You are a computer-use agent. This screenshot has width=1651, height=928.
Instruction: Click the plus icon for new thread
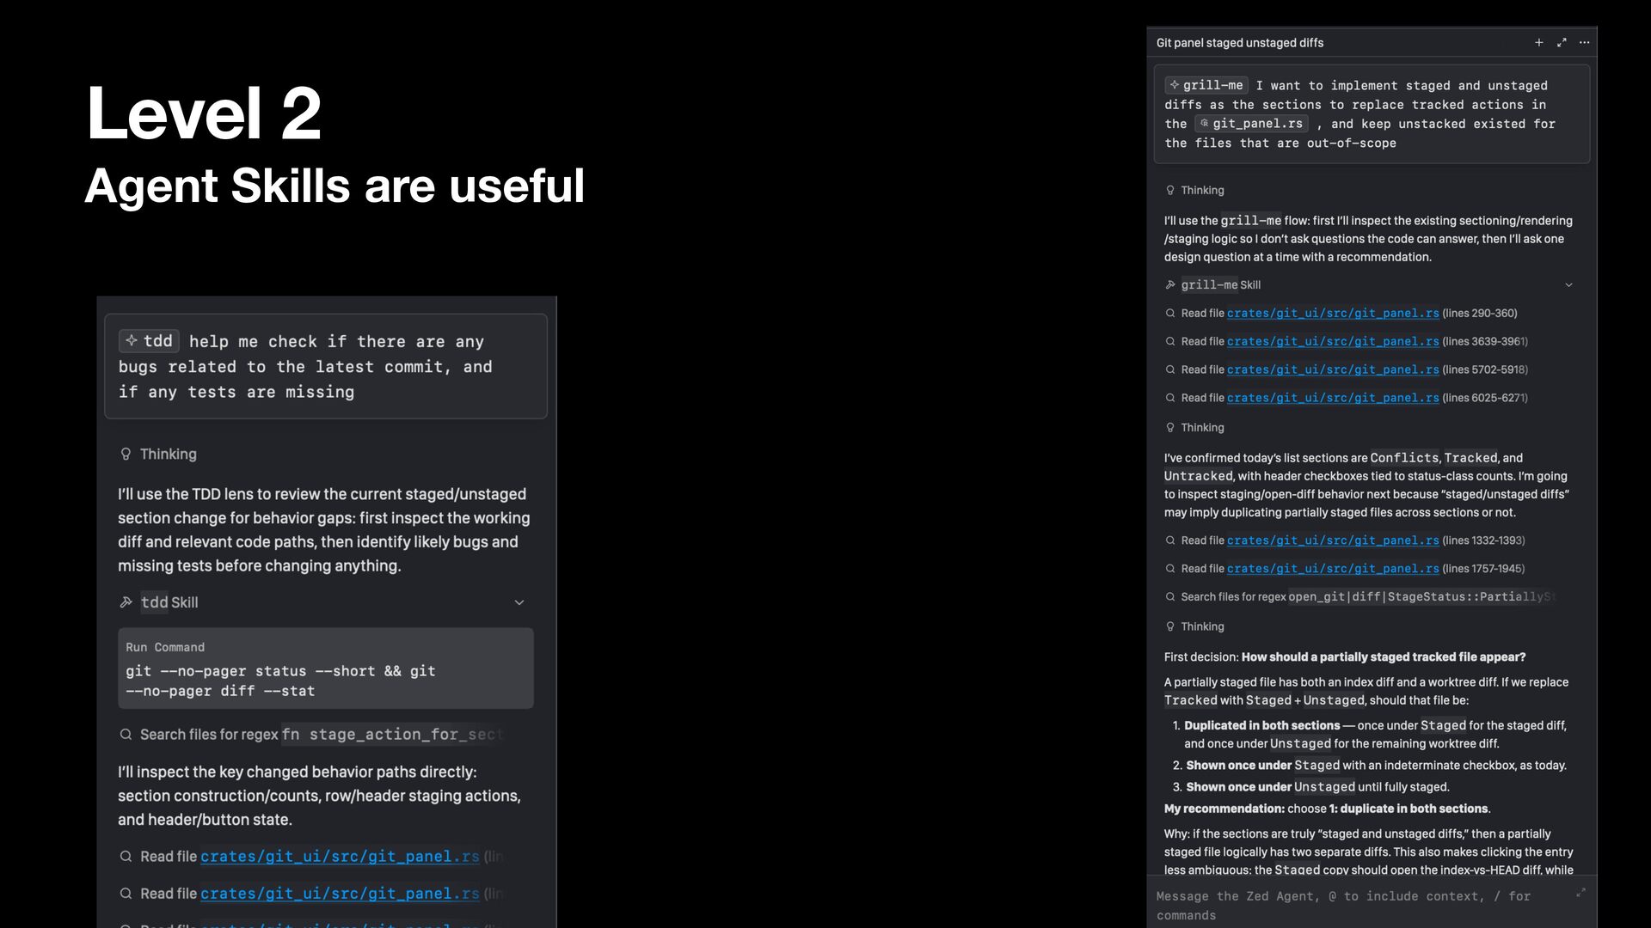tap(1539, 42)
